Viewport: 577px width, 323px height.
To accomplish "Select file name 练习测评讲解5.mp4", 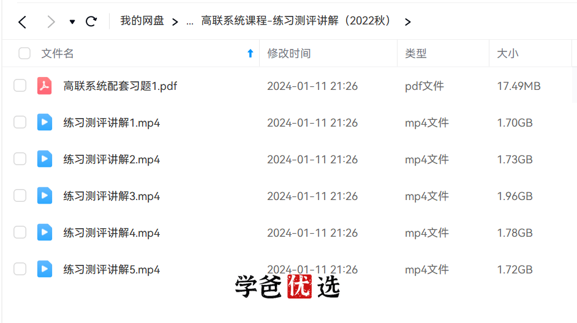I will 111,270.
